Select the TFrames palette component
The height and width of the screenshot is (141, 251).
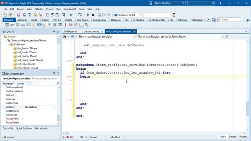tap(7, 25)
